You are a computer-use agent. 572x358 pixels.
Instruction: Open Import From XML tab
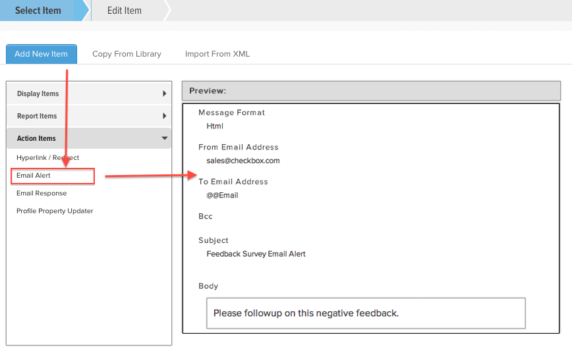(217, 54)
